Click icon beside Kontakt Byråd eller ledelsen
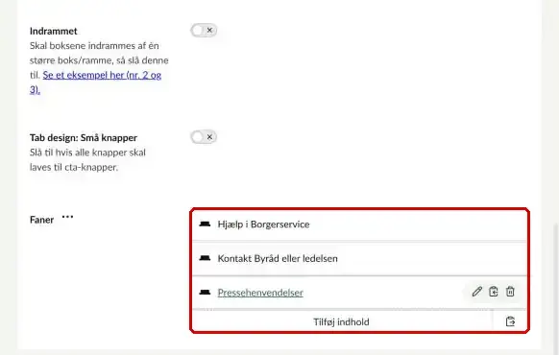 tap(205, 258)
